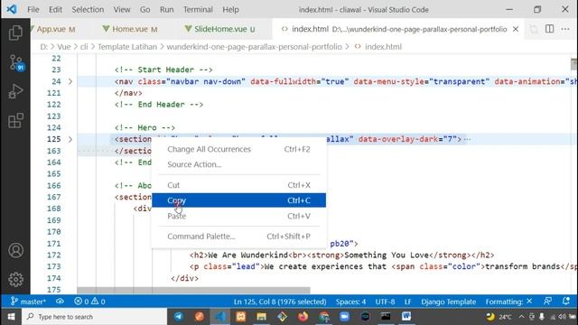Image resolution: width=578 pixels, height=325 pixels.
Task: Open the Help menu
Action: (230, 10)
